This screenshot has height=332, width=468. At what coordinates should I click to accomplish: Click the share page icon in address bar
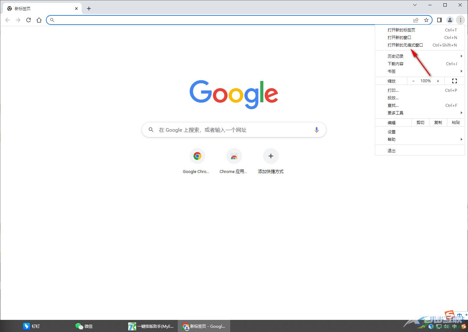416,20
